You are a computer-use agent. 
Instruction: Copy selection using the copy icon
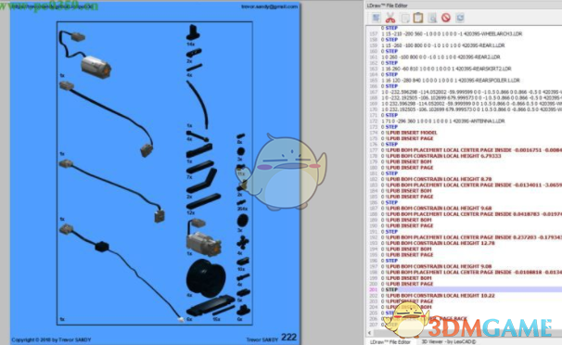pyautogui.click(x=404, y=18)
